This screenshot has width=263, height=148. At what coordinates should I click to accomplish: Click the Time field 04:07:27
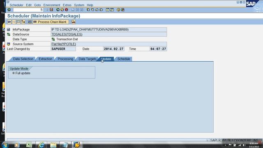coord(158,49)
